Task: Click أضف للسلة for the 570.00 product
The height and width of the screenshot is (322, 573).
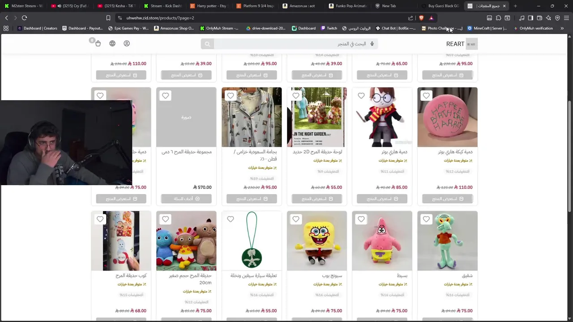Action: (186, 199)
